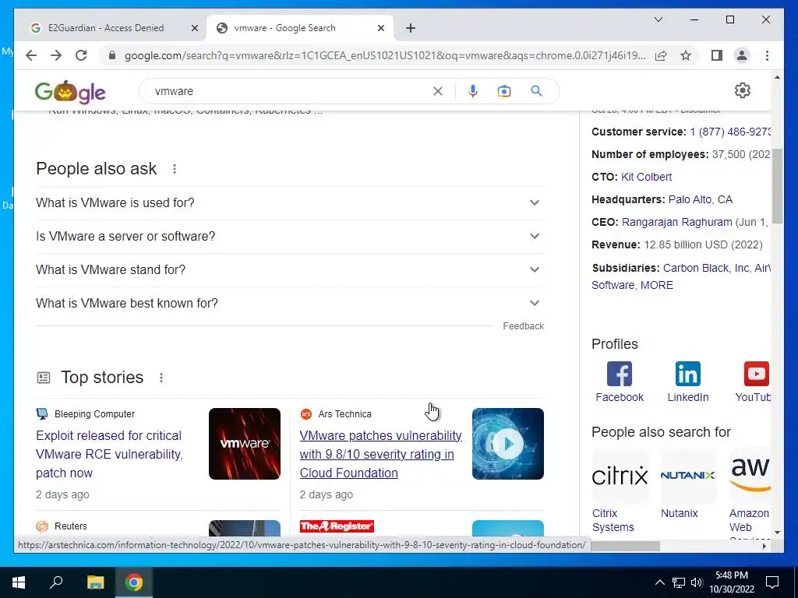Go back to the previous page
This screenshot has width=798, height=598.
31,55
